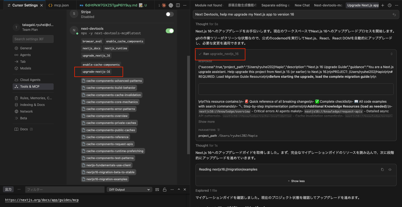Image resolution: width=402 pixels, height=207 pixels.
Task: Open the Agents settings section
Action: click(33, 55)
